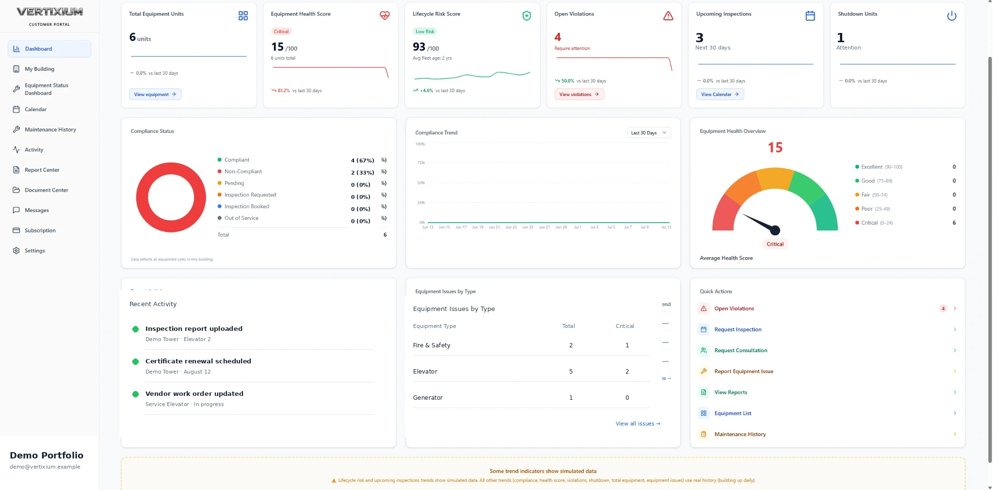Click the Maintenance History sidebar wrench icon
Image resolution: width=993 pixels, height=490 pixels.
16,130
